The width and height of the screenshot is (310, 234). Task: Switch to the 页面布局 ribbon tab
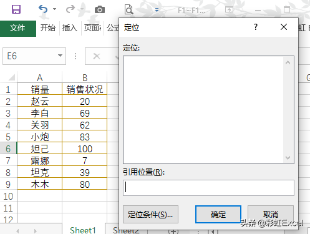(92, 28)
